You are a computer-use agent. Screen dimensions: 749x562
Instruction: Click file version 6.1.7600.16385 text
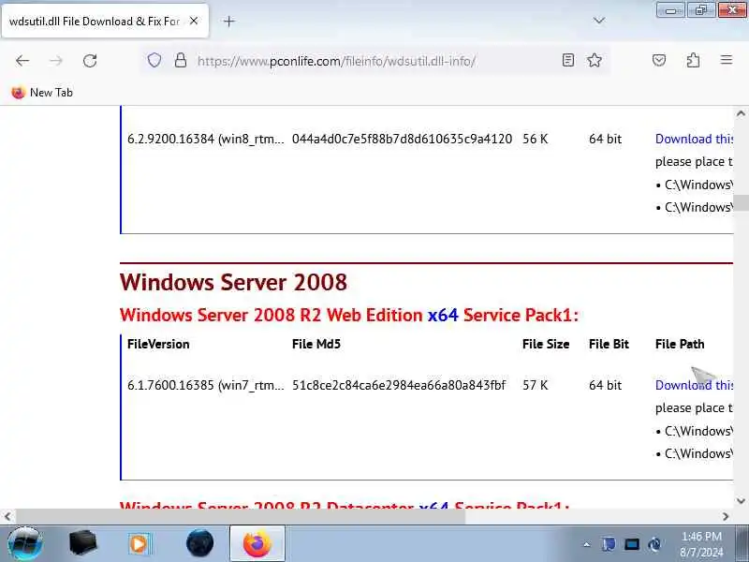(x=205, y=385)
